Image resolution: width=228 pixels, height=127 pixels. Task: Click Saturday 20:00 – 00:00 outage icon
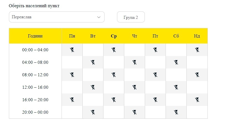(176, 112)
